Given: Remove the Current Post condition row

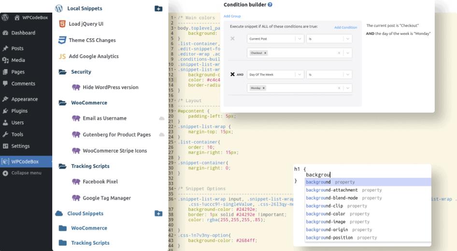Looking at the screenshot, I should coord(232,39).
